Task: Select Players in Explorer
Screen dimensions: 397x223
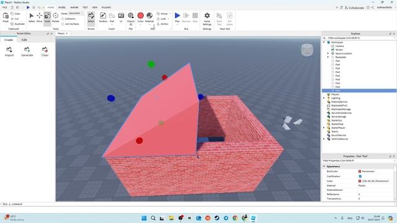Action: 335,94
